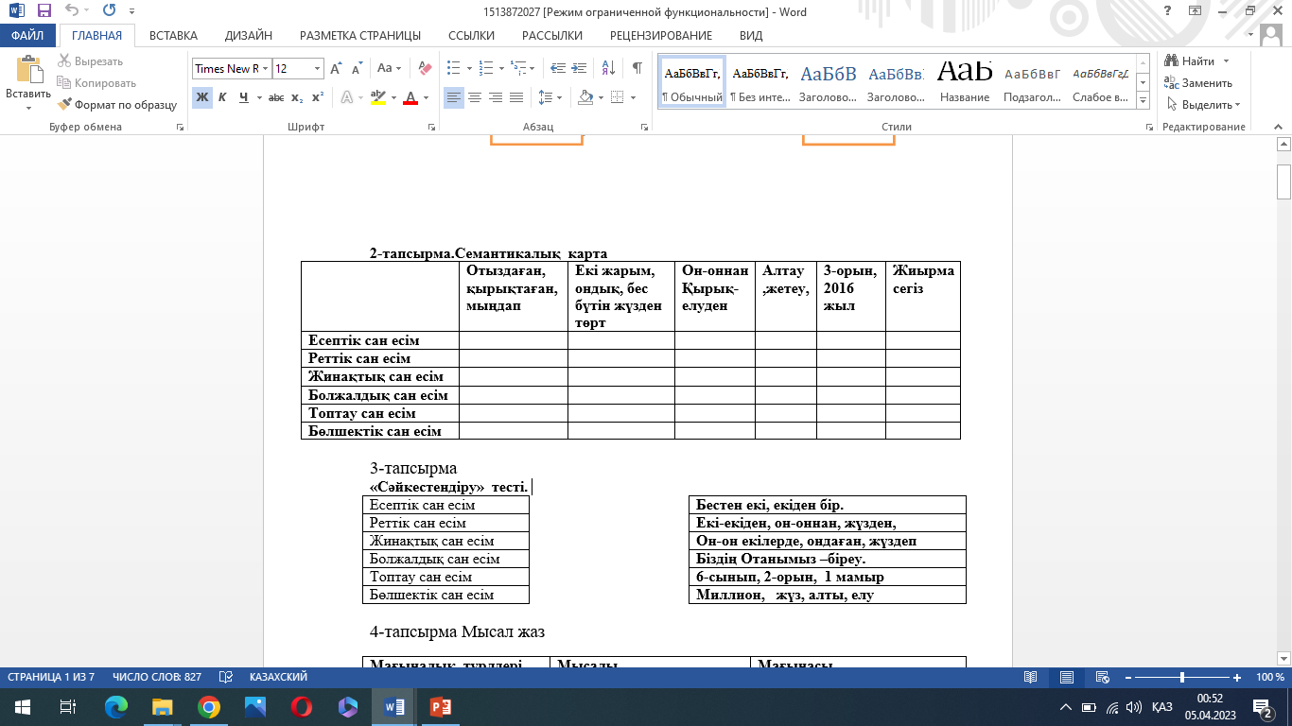Open the font size dropdown
The width and height of the screenshot is (1292, 726).
point(317,69)
